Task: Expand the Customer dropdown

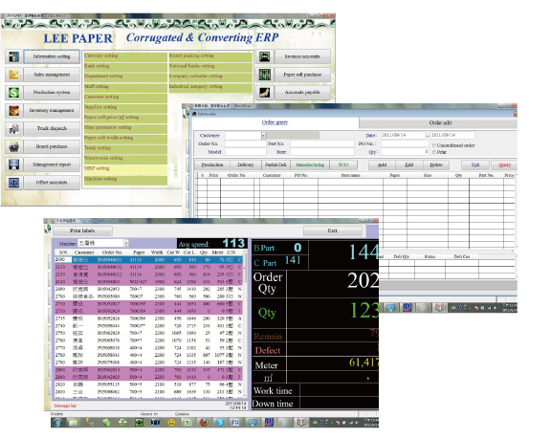Action: [x=263, y=136]
